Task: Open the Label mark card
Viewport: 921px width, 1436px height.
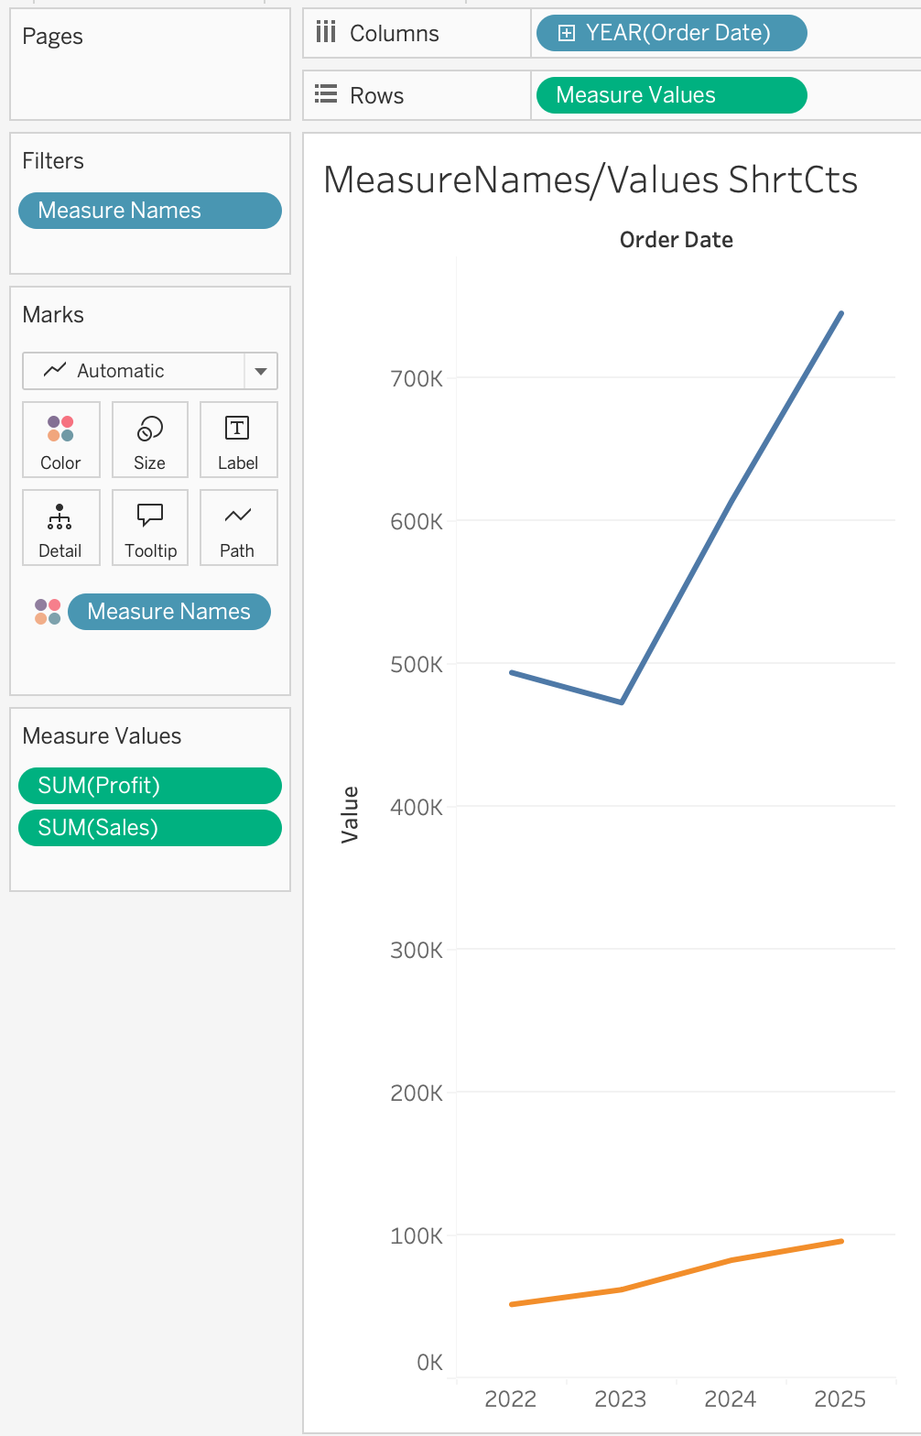Action: pyautogui.click(x=238, y=440)
